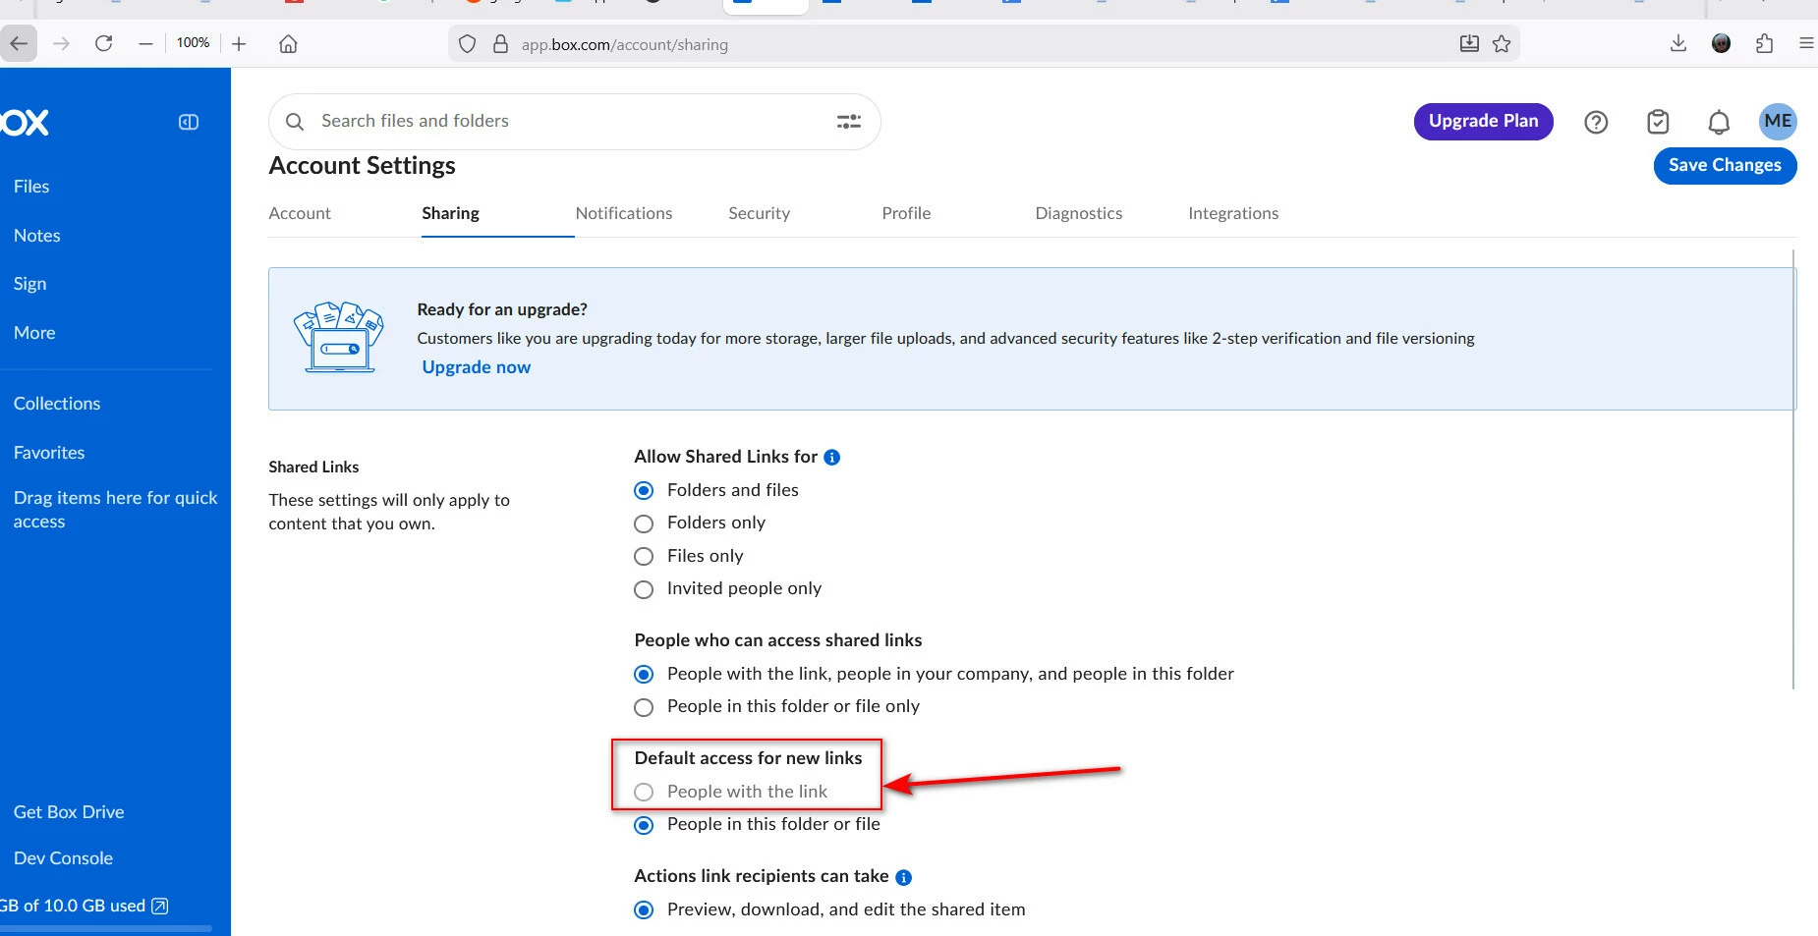Switch to the Account tab
The image size is (1818, 936).
[x=300, y=213]
